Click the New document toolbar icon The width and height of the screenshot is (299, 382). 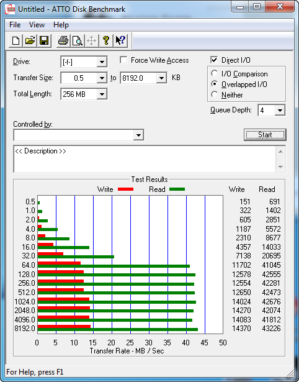tap(16, 40)
